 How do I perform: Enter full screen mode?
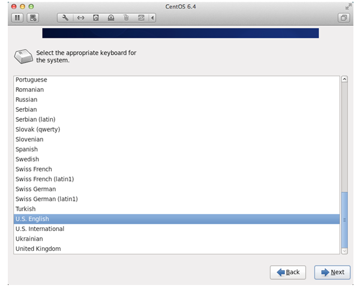pos(349,6)
